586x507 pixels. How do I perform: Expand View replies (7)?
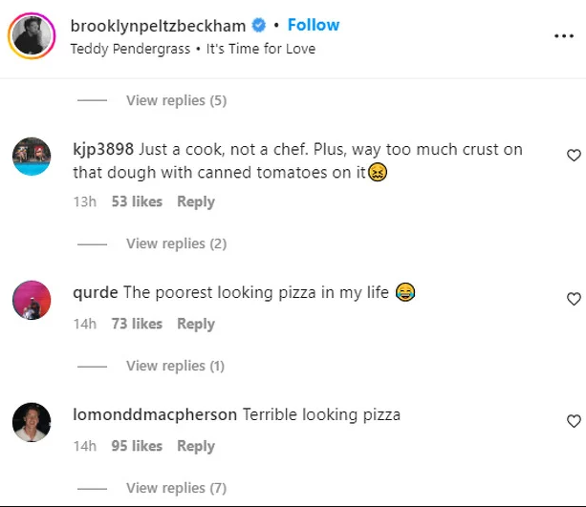click(x=176, y=488)
